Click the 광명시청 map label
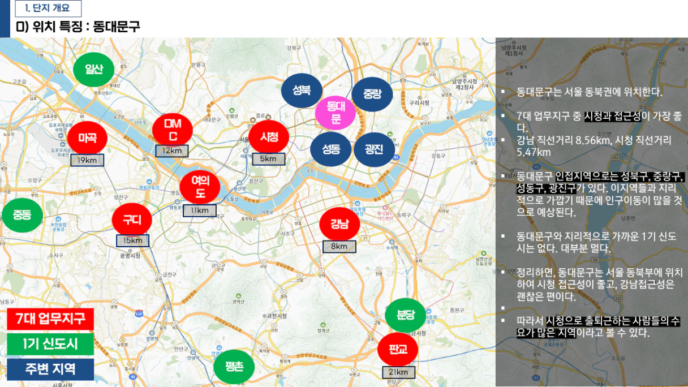This screenshot has width=688, height=387. tap(130, 255)
